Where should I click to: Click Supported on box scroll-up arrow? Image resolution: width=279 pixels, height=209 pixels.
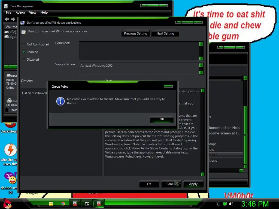point(201,65)
